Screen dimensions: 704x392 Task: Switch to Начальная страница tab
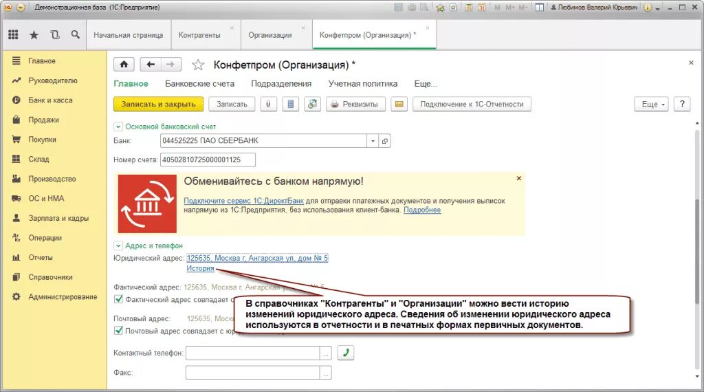point(129,35)
